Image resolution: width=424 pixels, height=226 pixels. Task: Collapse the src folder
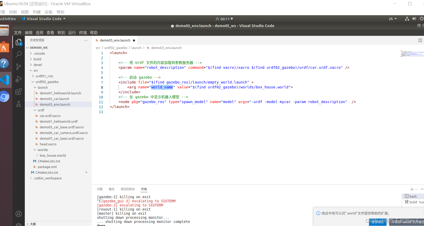[x=58, y=70]
